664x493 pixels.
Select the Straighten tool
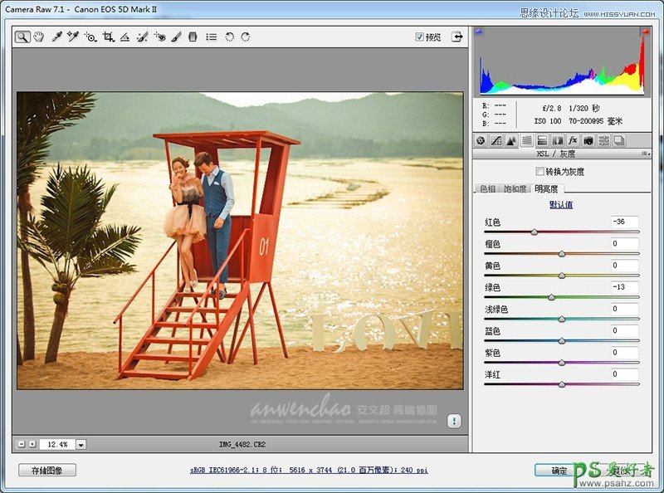(x=124, y=37)
